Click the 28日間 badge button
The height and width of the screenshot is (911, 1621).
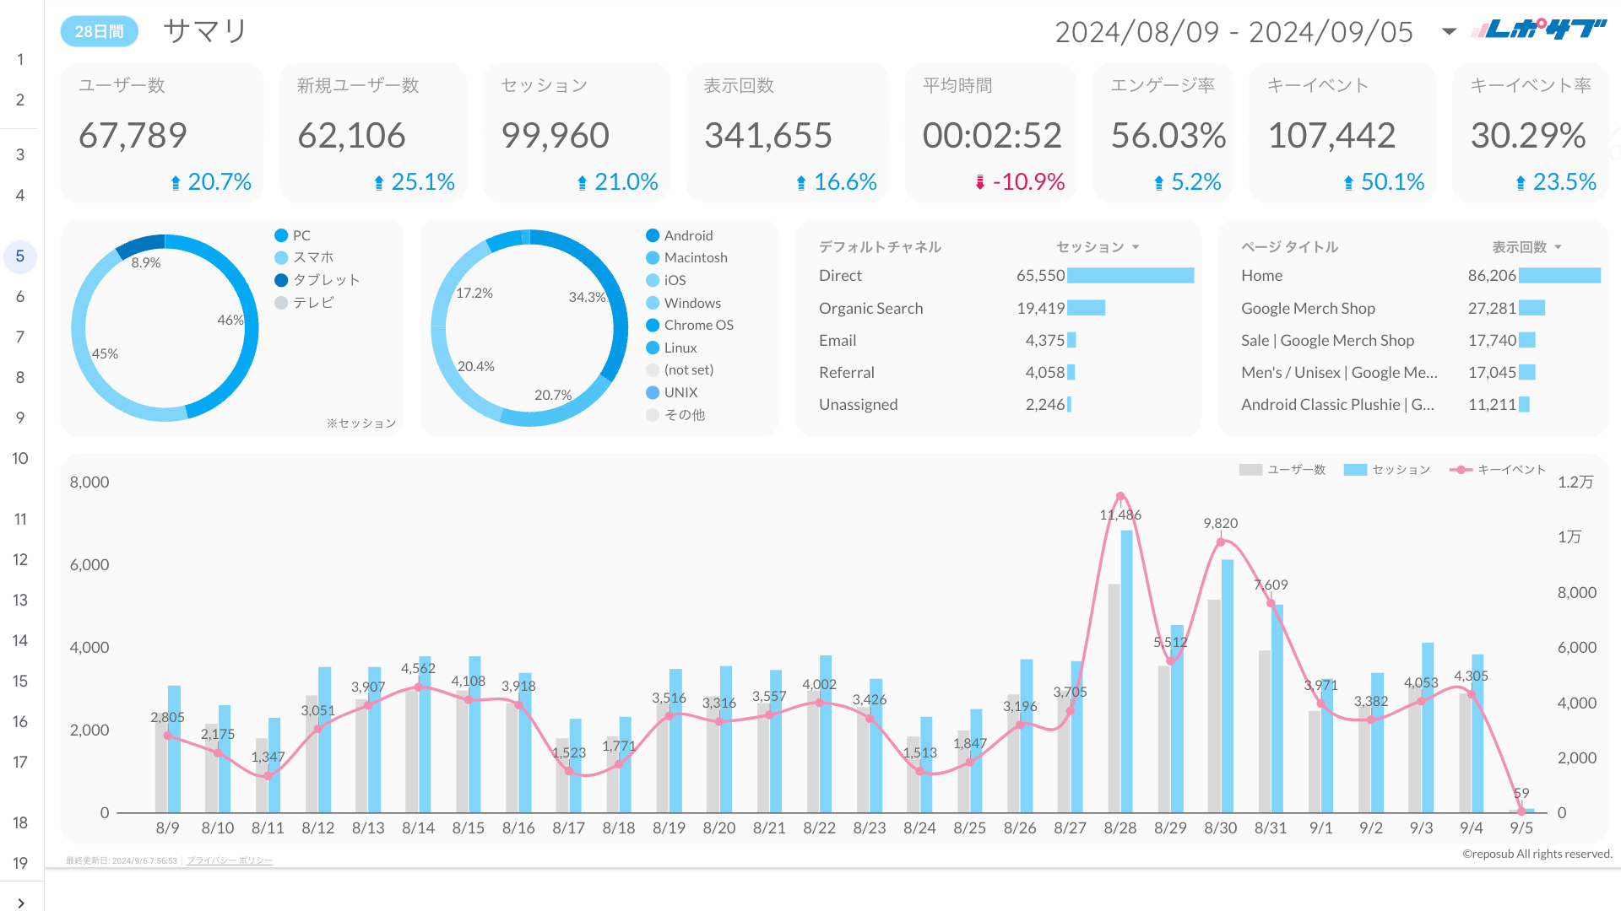point(99,31)
